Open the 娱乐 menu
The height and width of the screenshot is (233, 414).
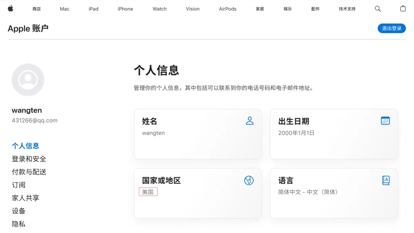coord(288,9)
